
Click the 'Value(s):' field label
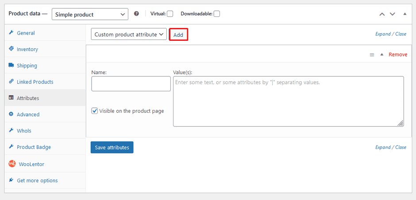coord(182,72)
